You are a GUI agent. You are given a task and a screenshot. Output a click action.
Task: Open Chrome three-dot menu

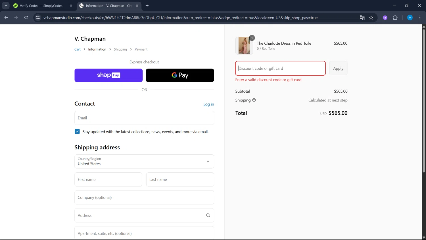pos(420,18)
